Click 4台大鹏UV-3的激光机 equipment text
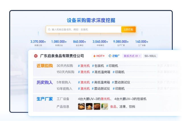The height and width of the screenshot is (121, 182). pos(94,99)
